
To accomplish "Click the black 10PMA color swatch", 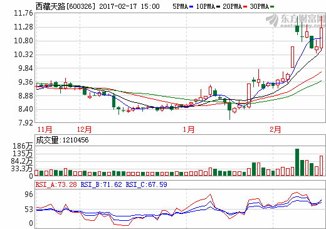I will [x=218, y=7].
